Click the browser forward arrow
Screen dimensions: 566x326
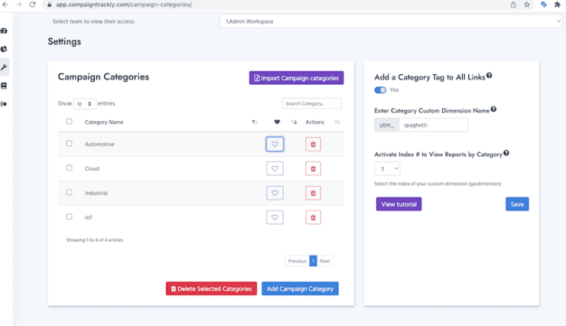19,5
